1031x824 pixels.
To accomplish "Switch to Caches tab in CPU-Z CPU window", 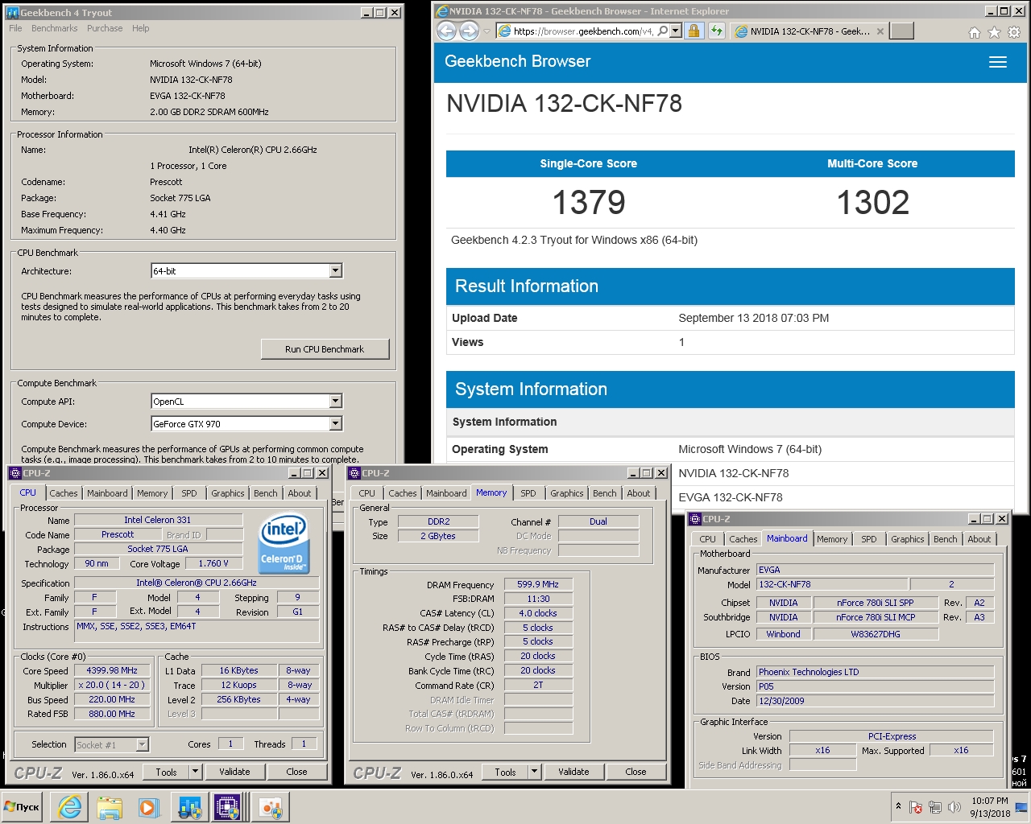I will [64, 493].
